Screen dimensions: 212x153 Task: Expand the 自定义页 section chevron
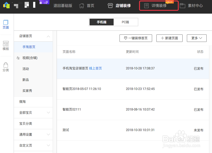click(x=48, y=145)
